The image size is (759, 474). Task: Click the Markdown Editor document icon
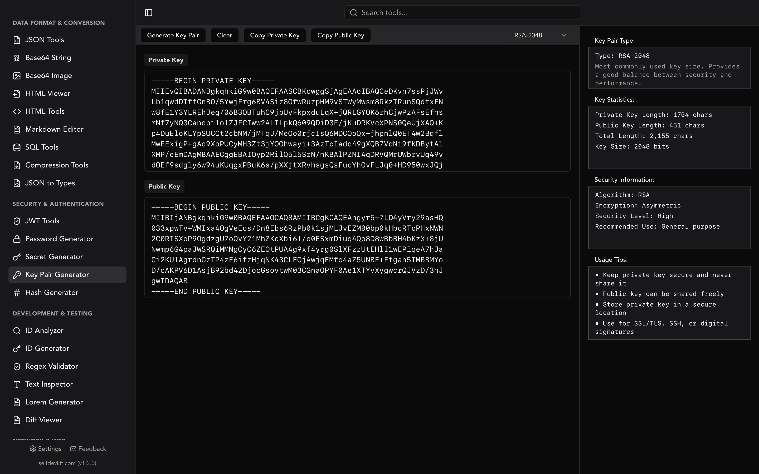[x=17, y=129]
